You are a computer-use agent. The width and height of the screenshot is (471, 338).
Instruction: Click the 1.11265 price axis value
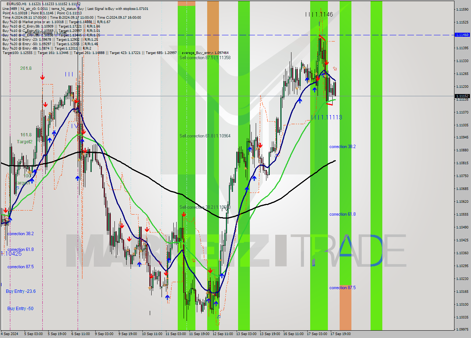coord(462,74)
